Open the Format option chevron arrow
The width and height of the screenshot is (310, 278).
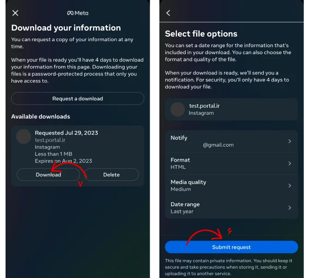[x=290, y=163]
